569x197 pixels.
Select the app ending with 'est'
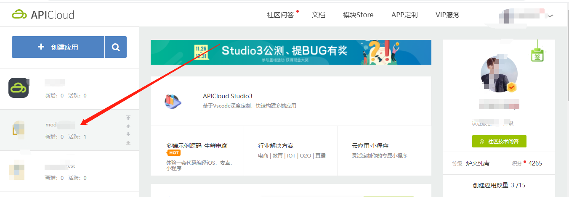[x=69, y=171]
